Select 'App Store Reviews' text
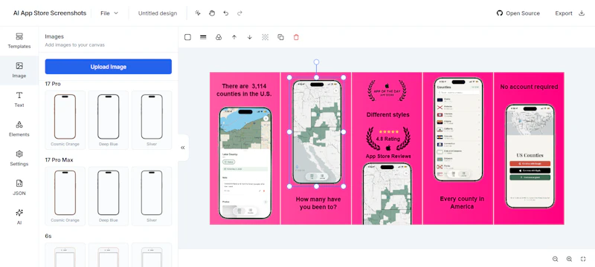595x267 pixels. [388, 156]
